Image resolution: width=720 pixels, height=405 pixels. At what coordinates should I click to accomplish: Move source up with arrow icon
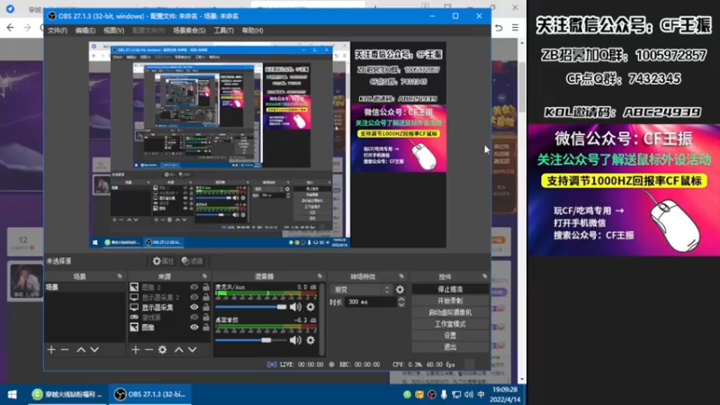[x=178, y=350]
